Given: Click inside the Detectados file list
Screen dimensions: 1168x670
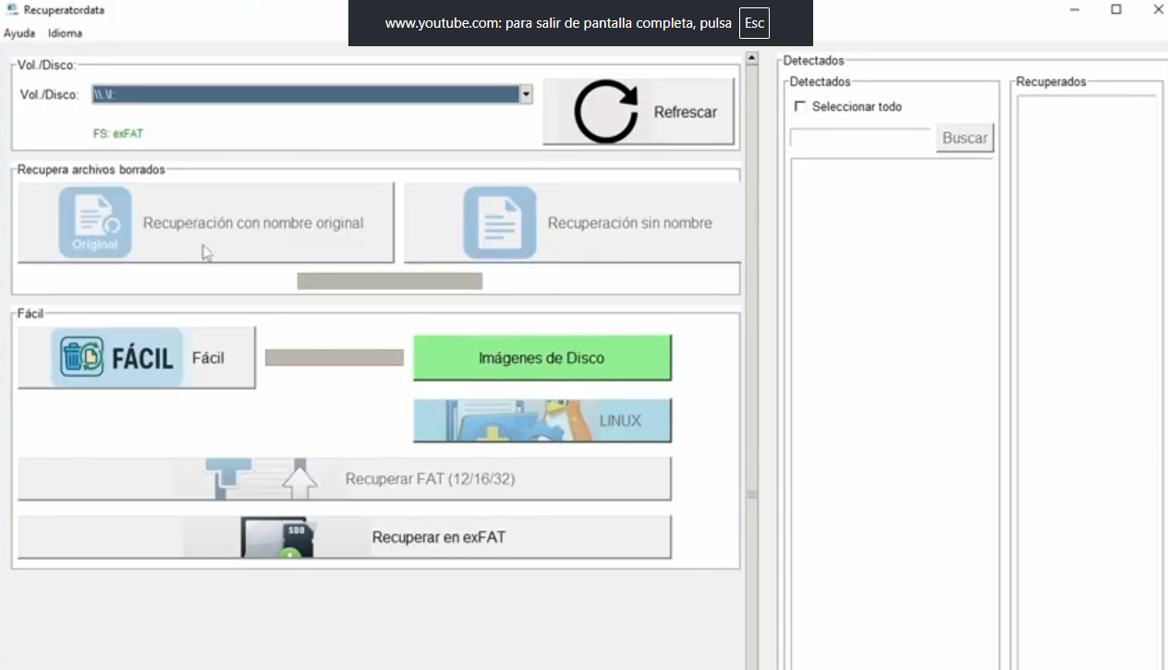Looking at the screenshot, I should (x=892, y=407).
